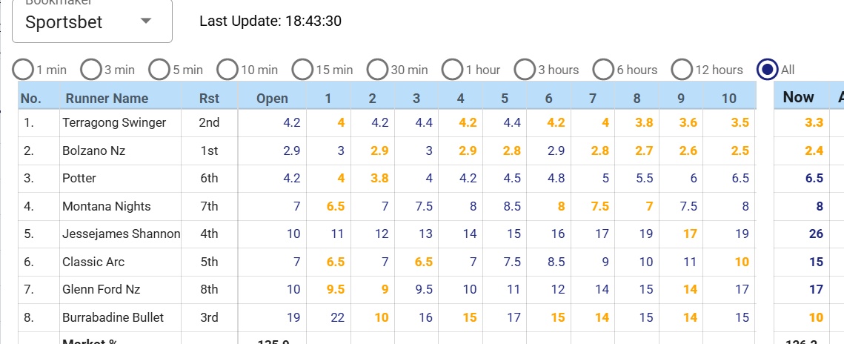The image size is (844, 344).
Task: Click the Burrabadine Bullet runner name
Action: (x=113, y=317)
